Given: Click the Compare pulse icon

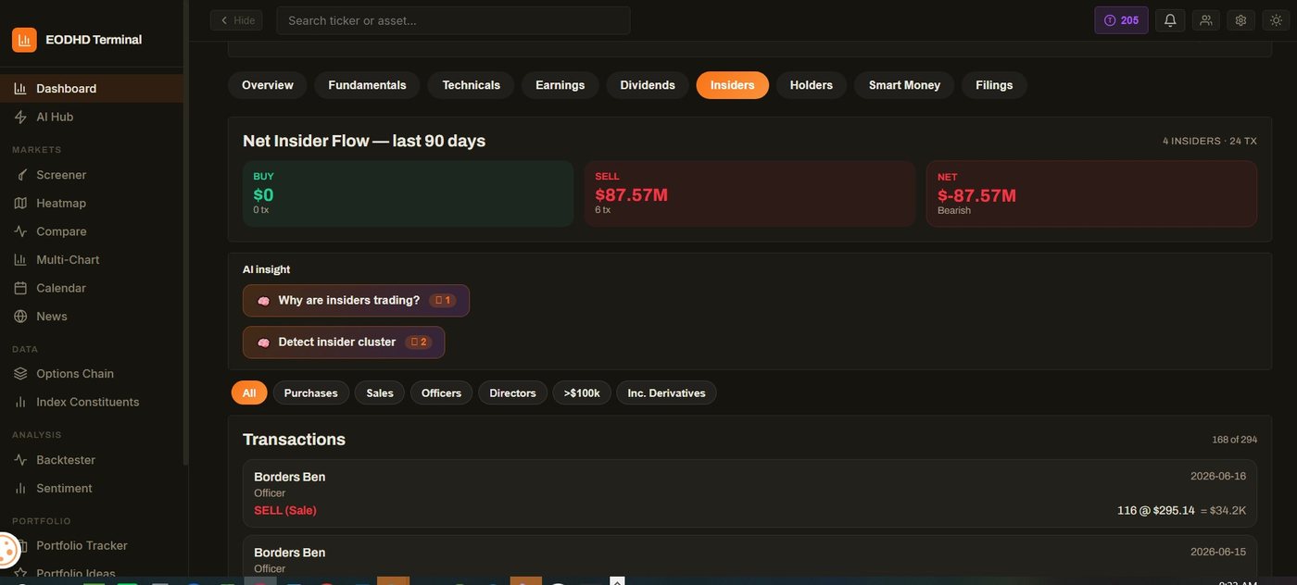Looking at the screenshot, I should 20,231.
